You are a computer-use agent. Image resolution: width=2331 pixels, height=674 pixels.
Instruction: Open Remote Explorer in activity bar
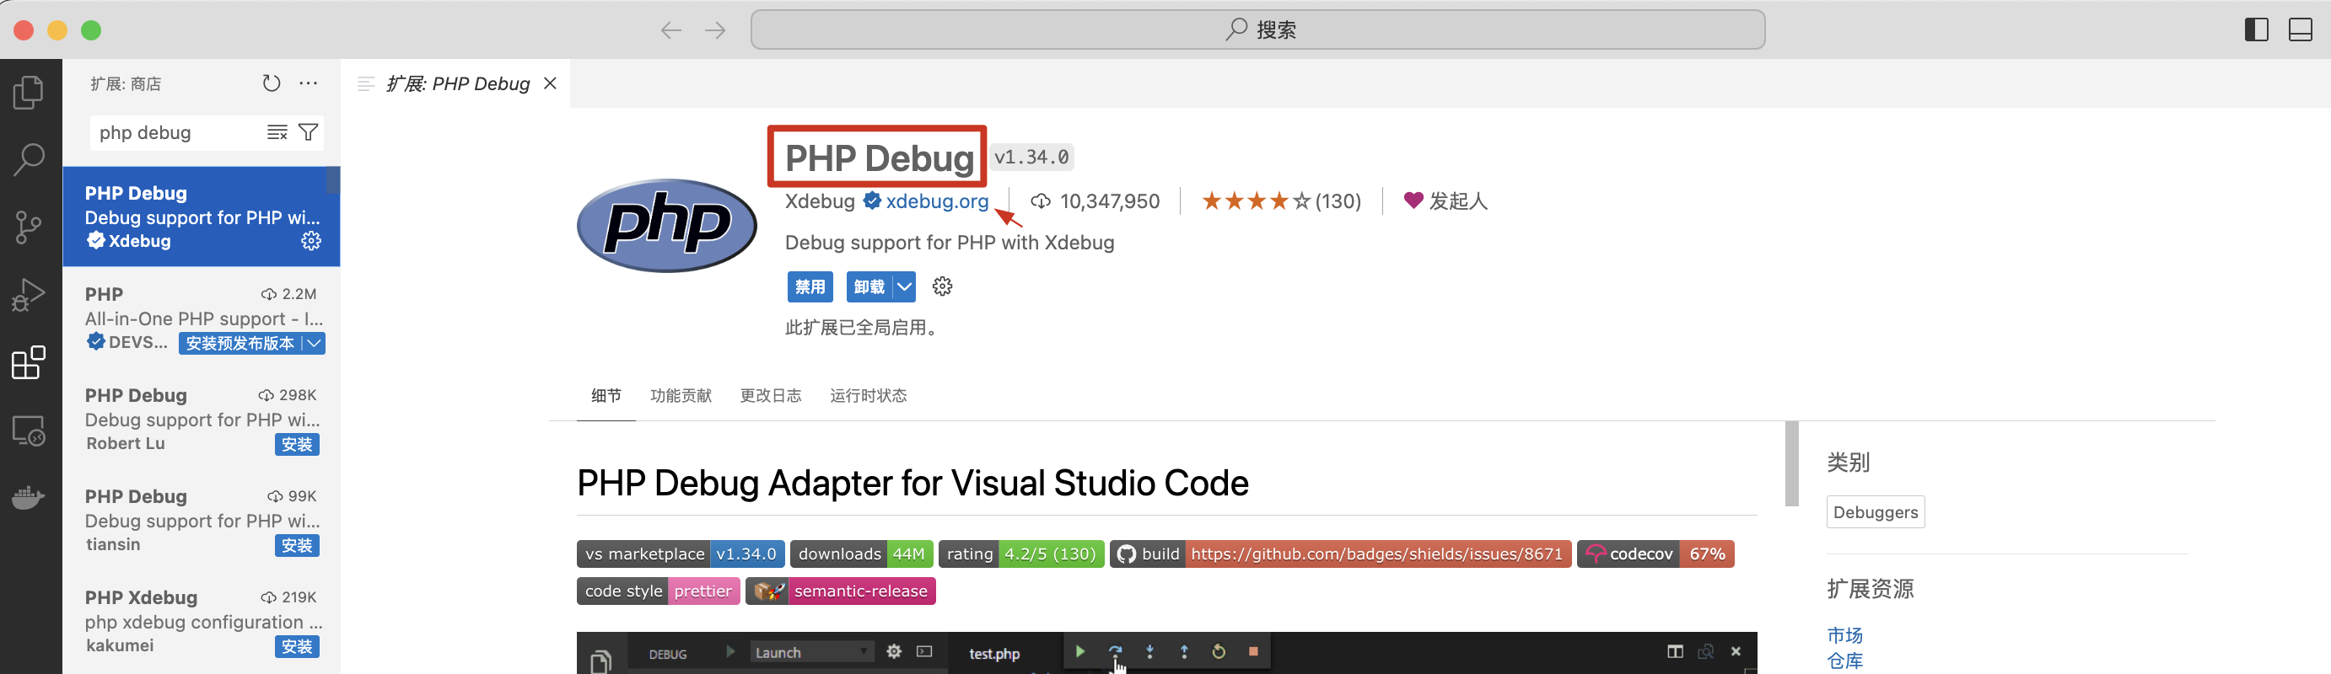point(29,430)
